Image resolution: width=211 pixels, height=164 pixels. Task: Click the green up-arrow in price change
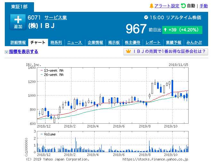tap(165, 30)
